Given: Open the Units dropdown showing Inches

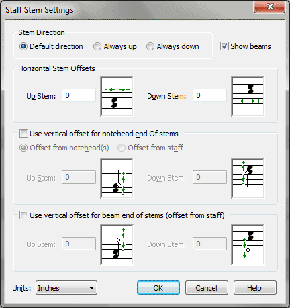Looking at the screenshot, I should [x=66, y=288].
